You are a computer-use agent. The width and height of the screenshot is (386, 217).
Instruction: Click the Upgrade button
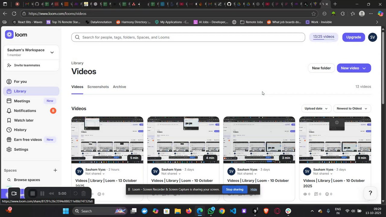pos(353,37)
